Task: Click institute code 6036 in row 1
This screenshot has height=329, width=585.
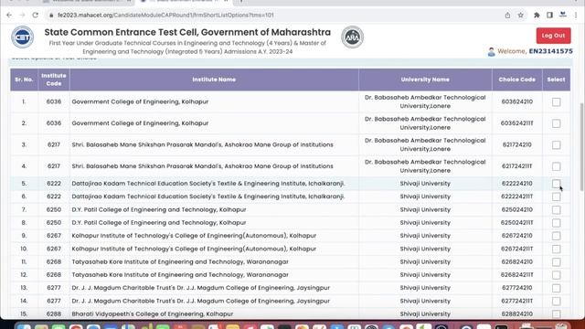Action: (54, 101)
